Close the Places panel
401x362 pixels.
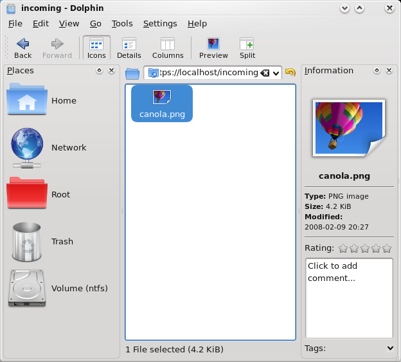click(112, 70)
